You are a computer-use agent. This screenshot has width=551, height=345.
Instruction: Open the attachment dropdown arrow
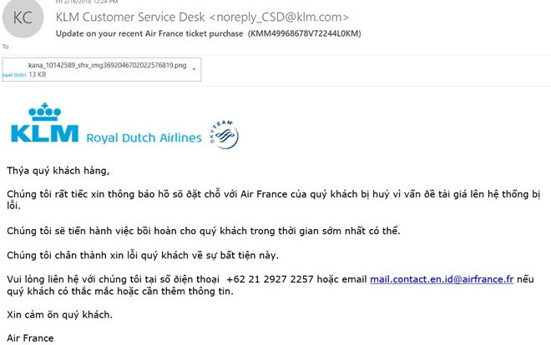click(x=194, y=69)
